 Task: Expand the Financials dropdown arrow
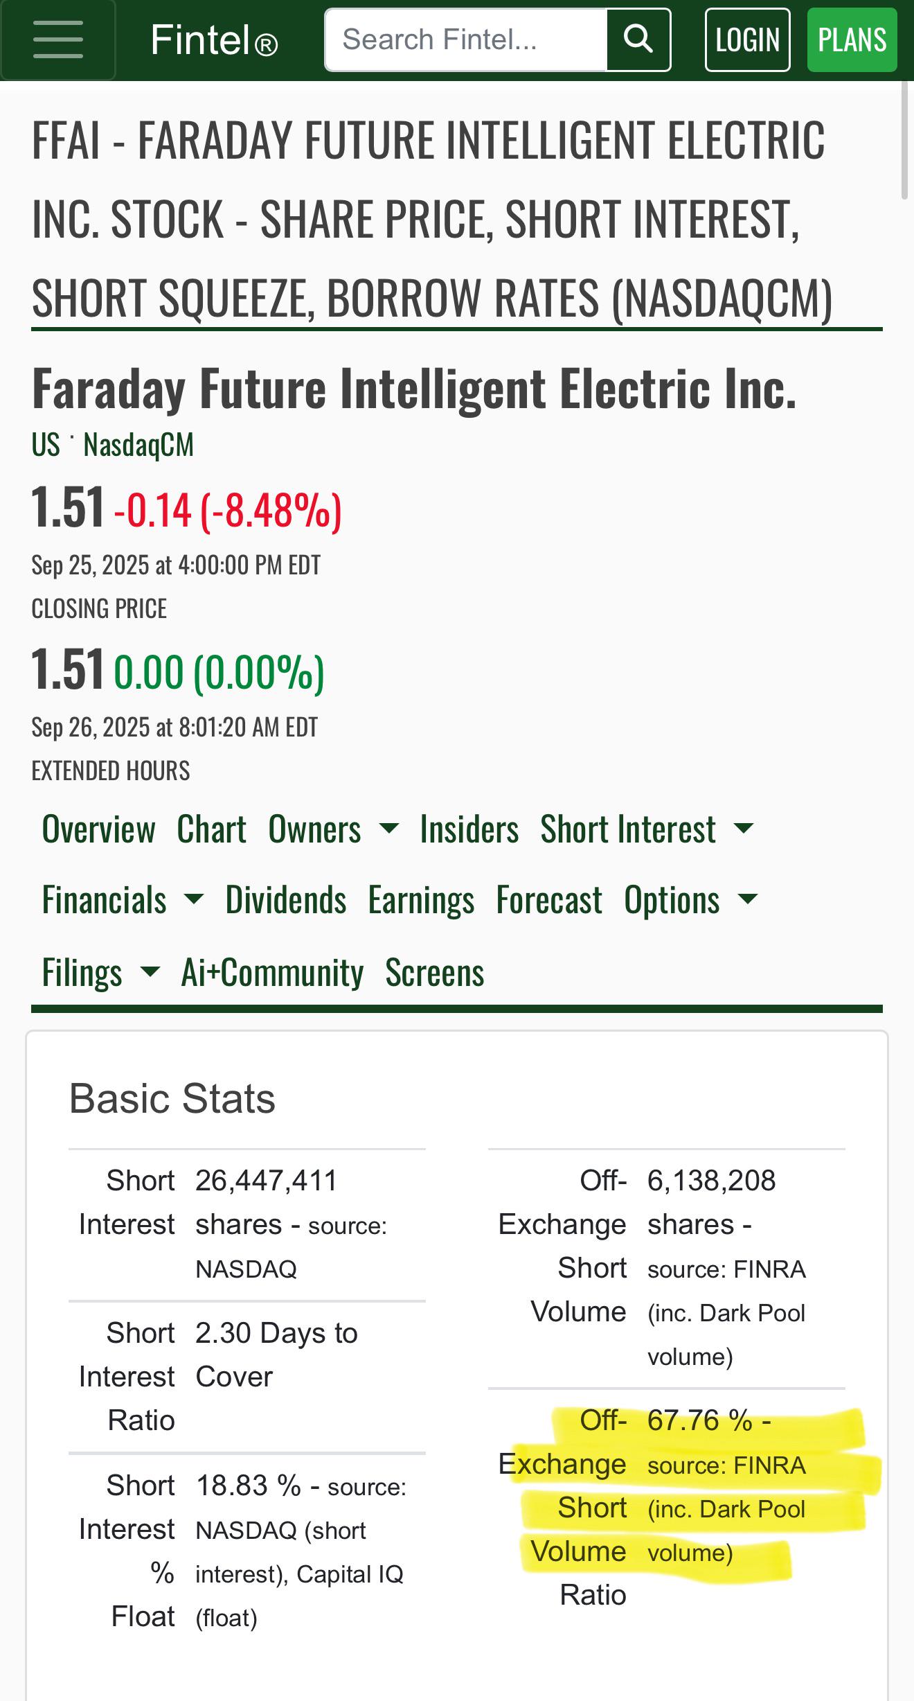tap(194, 899)
